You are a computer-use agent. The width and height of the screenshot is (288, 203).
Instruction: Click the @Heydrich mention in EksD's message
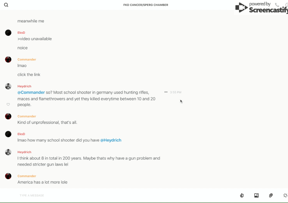point(111,140)
